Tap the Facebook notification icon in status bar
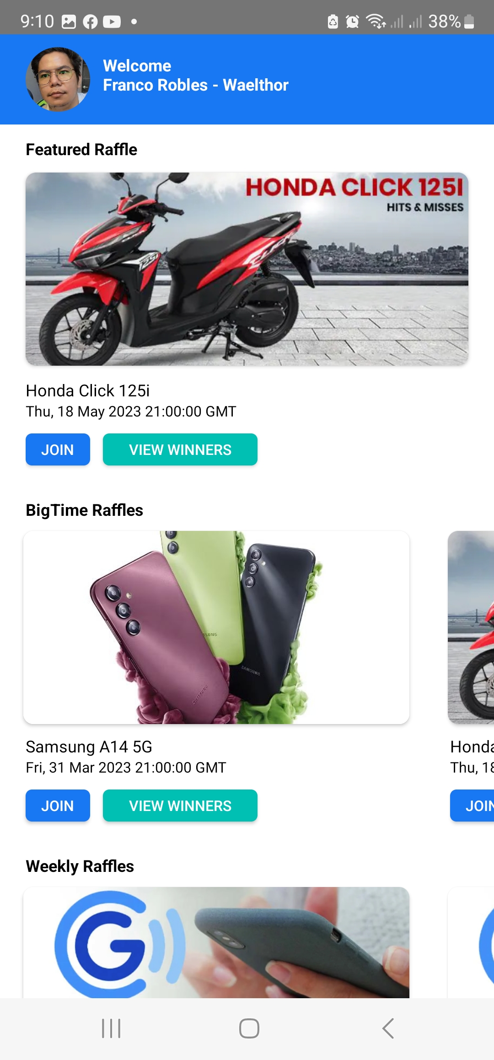Screen dimensions: 494x1060 click(90, 22)
